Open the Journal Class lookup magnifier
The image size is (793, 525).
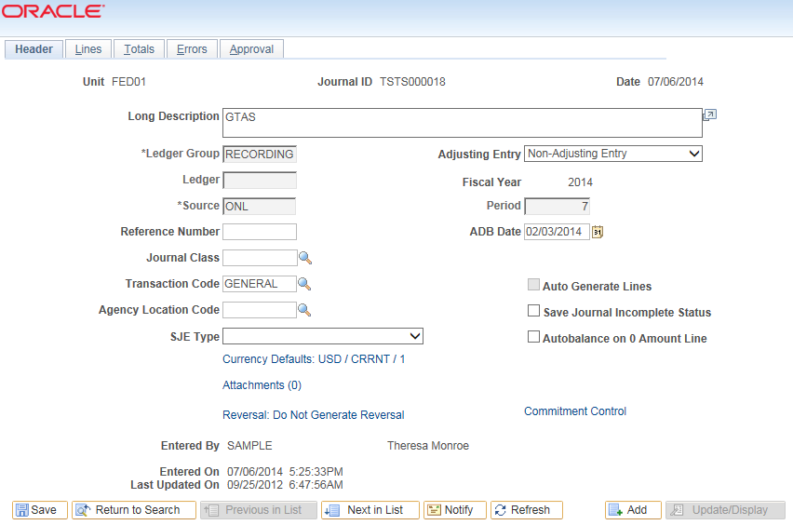pos(305,258)
